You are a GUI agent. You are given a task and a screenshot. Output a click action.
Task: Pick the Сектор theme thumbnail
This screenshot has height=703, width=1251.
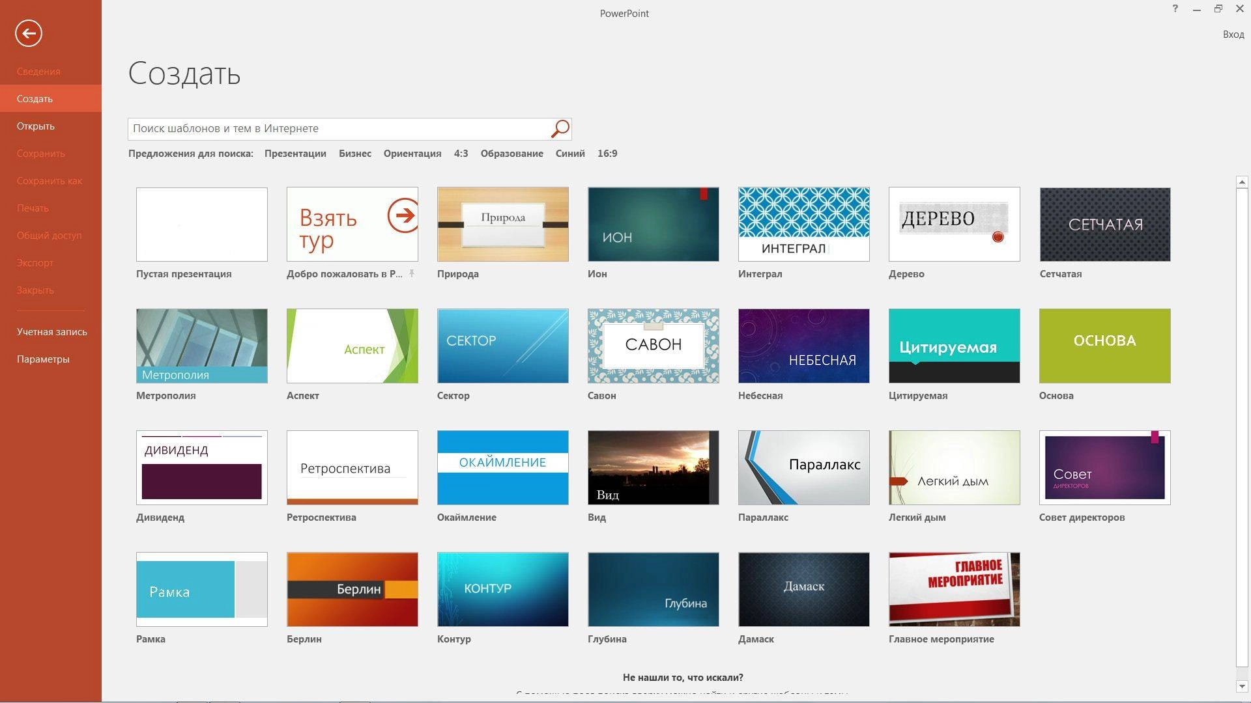click(503, 346)
